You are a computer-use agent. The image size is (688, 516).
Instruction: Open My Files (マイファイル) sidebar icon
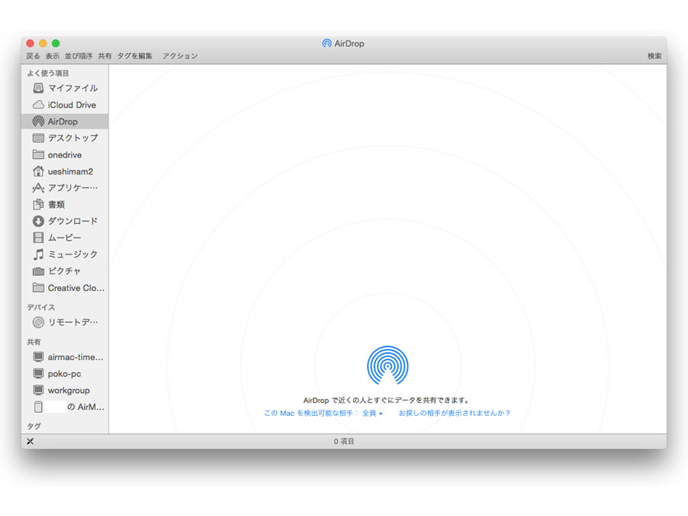[x=38, y=88]
